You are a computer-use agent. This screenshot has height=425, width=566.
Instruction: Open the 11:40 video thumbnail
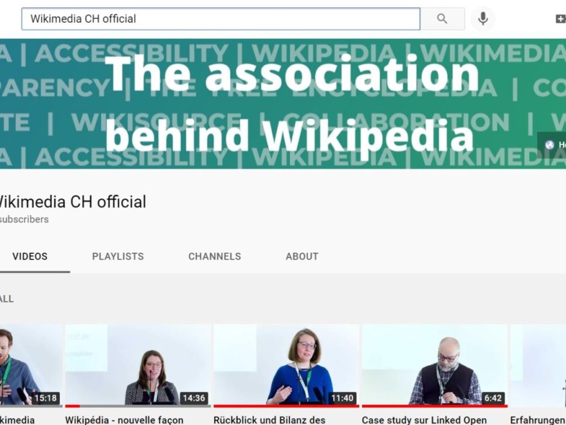click(x=286, y=365)
